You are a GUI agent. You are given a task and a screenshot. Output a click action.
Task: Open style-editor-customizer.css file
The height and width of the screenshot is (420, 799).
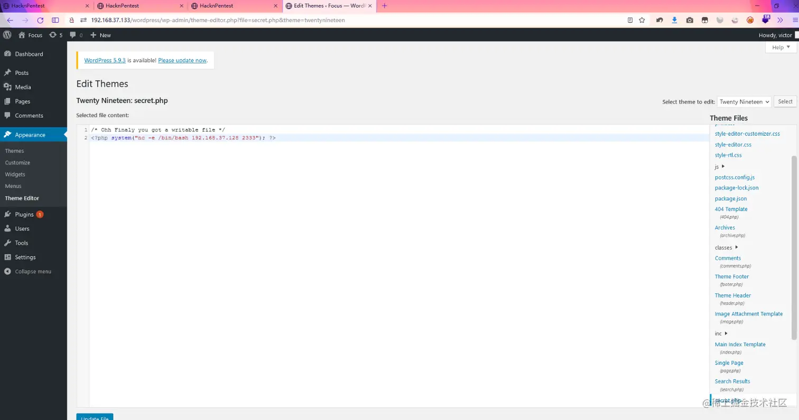pyautogui.click(x=747, y=134)
